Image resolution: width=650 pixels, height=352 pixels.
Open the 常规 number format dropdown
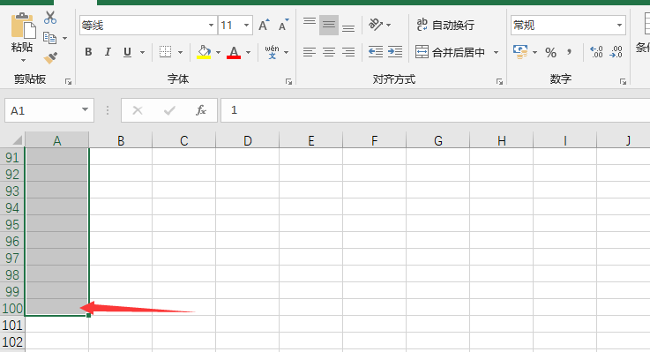[619, 26]
